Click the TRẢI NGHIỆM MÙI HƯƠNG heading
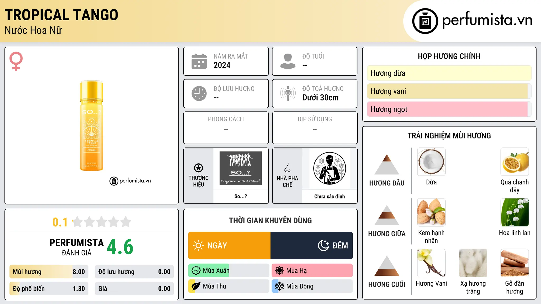The width and height of the screenshot is (541, 304). click(x=449, y=136)
